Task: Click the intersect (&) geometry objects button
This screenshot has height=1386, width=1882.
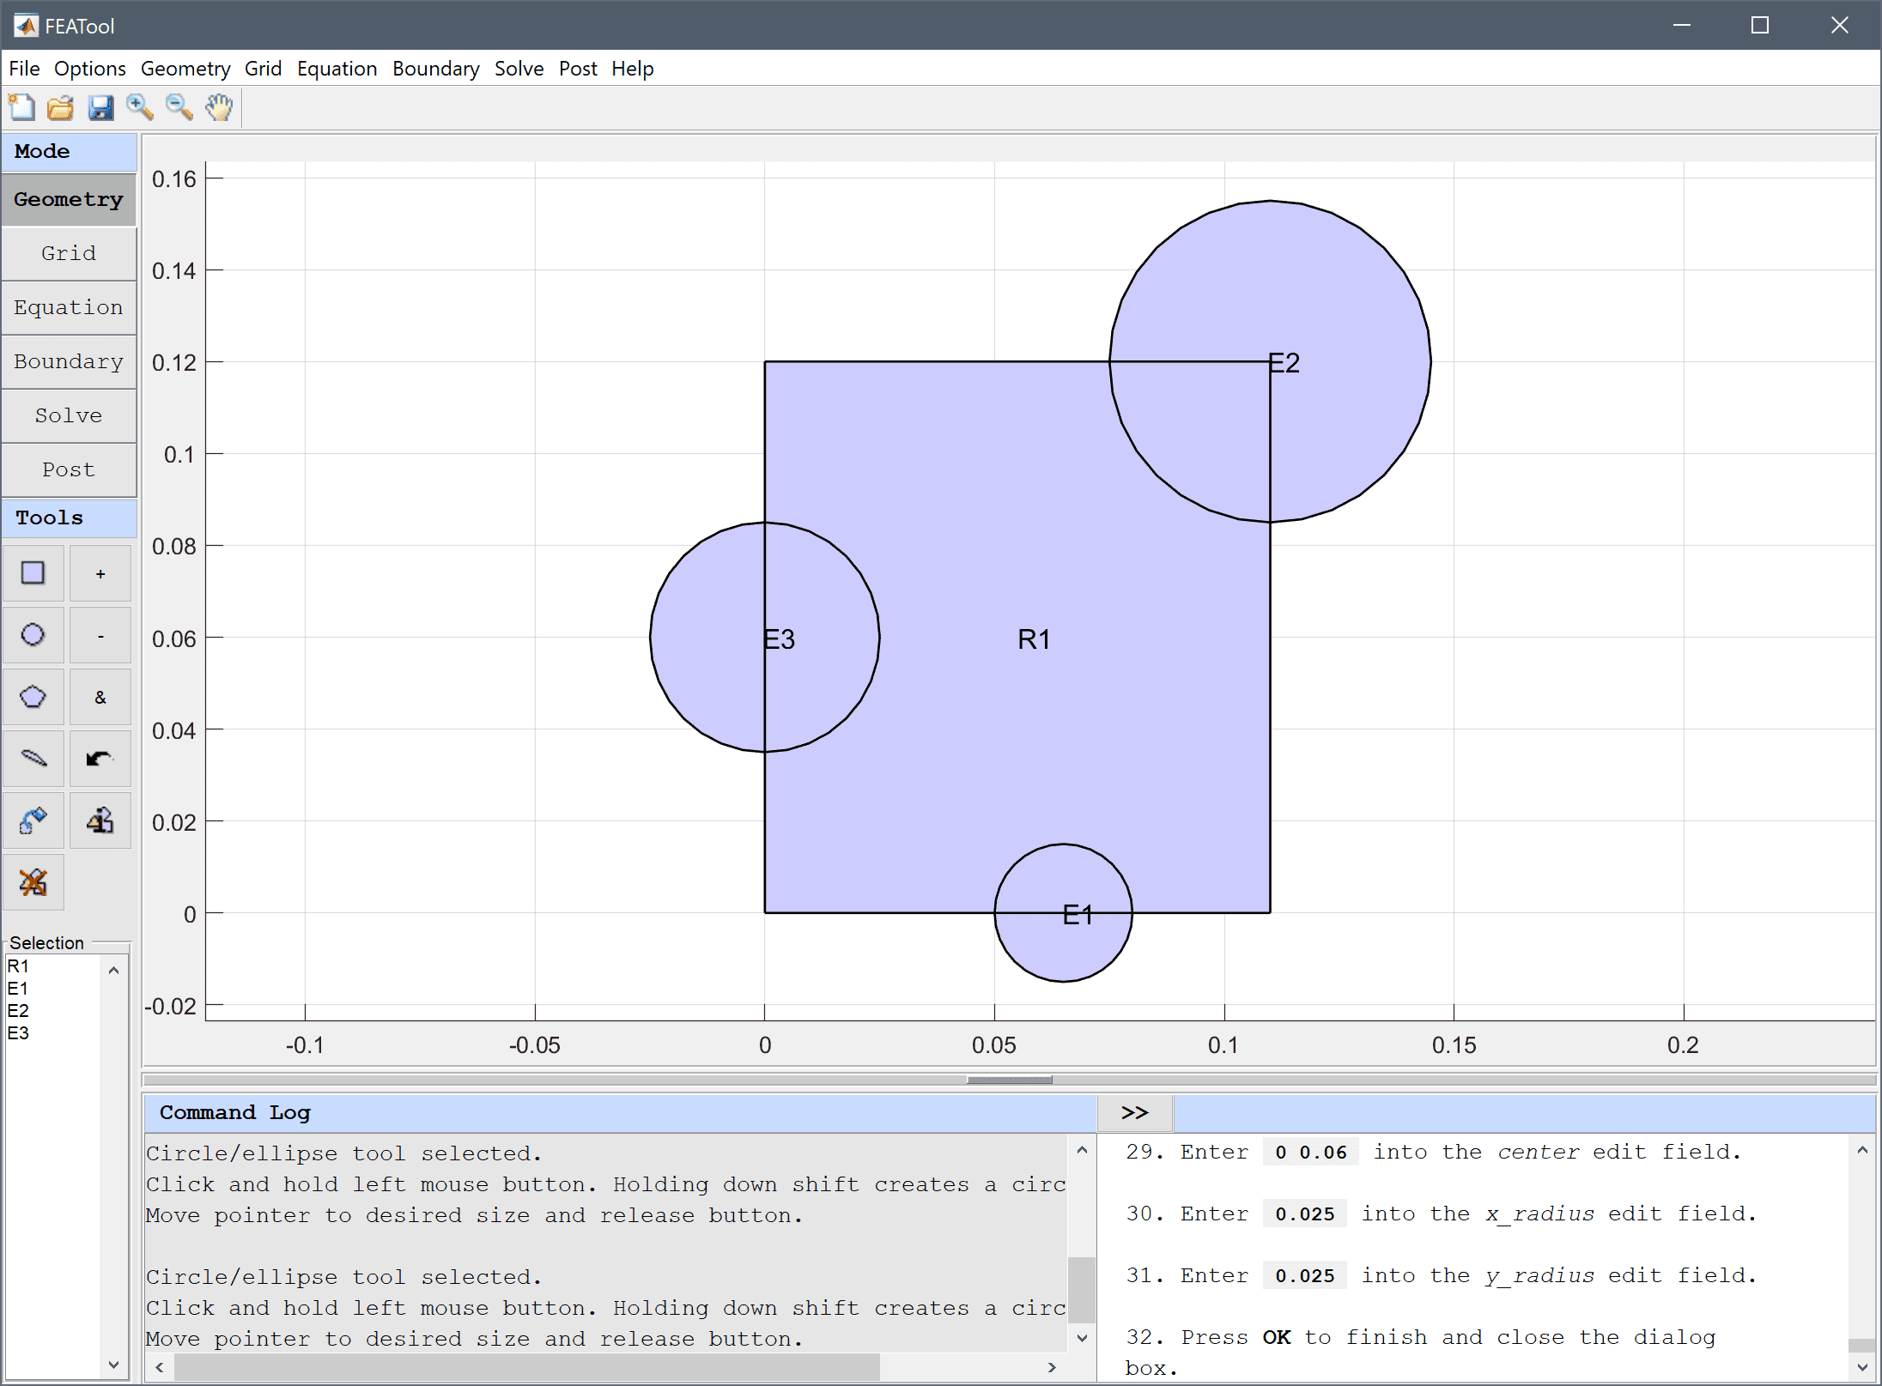Action: (x=100, y=696)
